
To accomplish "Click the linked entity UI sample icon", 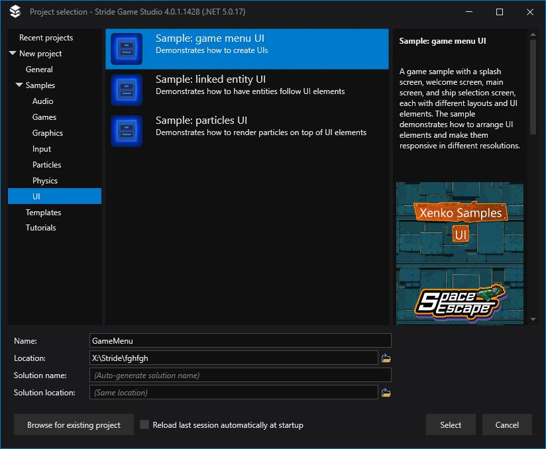I will coord(127,90).
